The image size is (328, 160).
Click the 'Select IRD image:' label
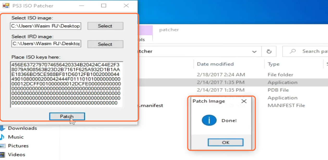point(32,36)
